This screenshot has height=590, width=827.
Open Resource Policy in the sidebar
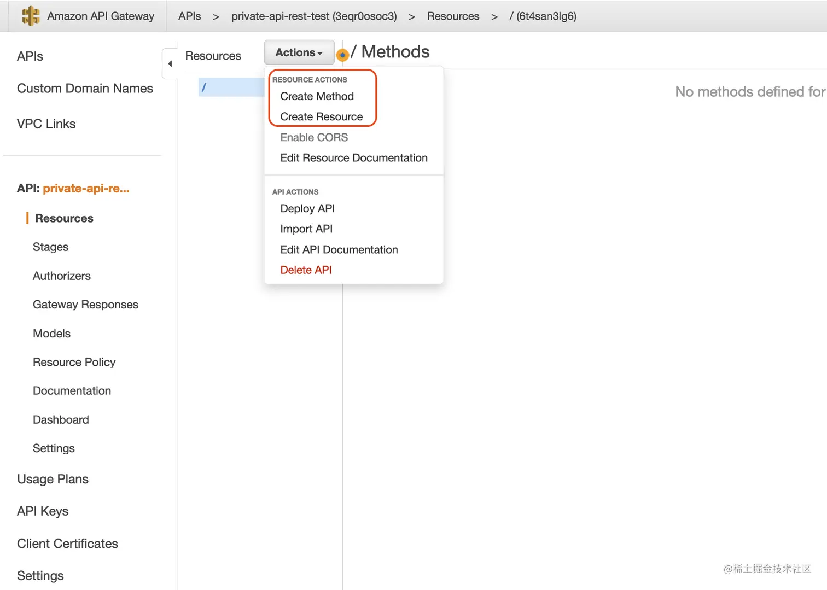(74, 362)
